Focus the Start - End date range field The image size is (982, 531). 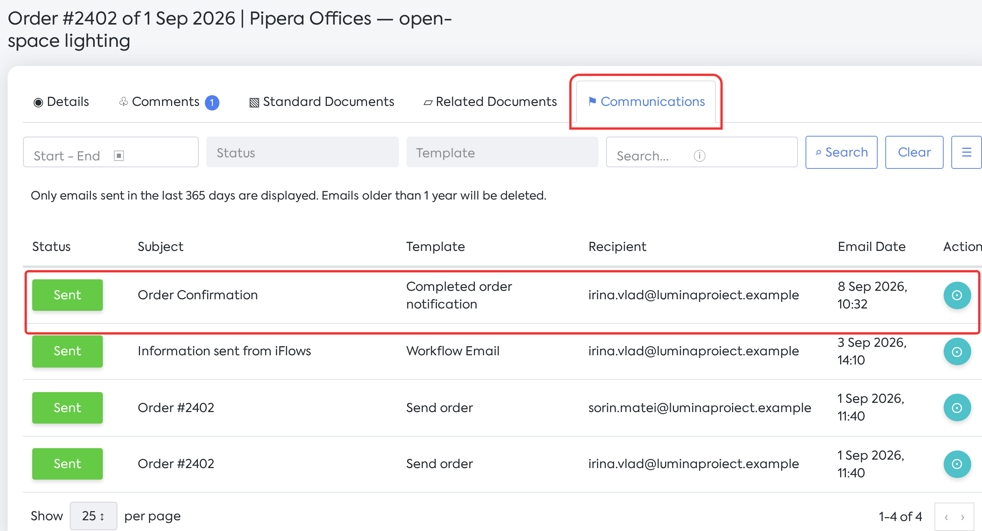click(111, 152)
